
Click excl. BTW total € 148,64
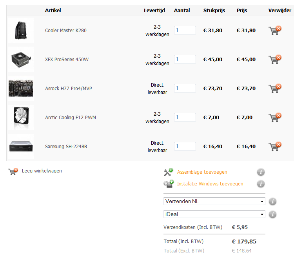(242, 251)
